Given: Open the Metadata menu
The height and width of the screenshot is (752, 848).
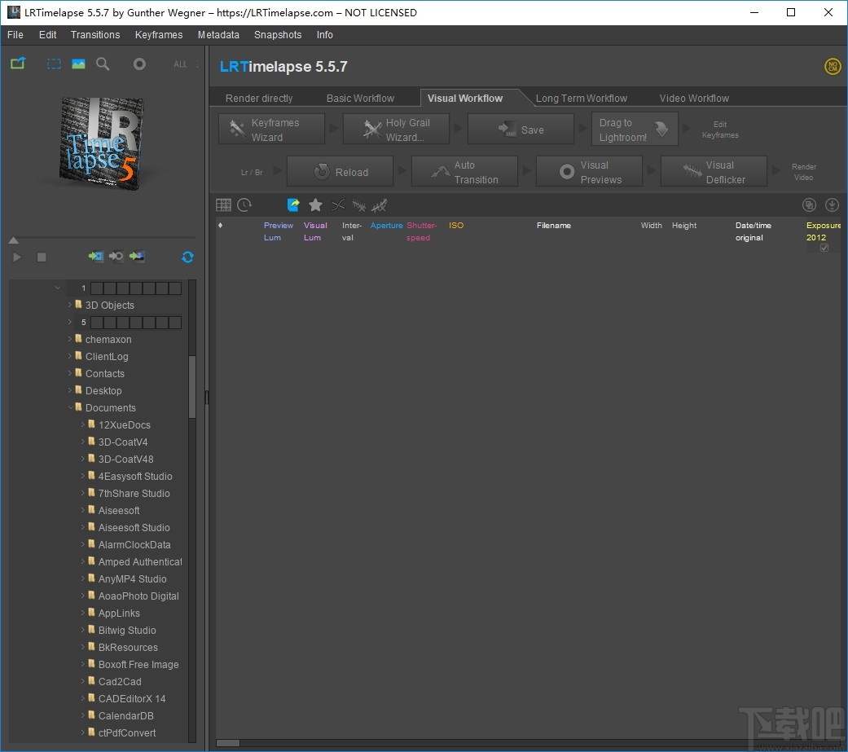Looking at the screenshot, I should [218, 34].
